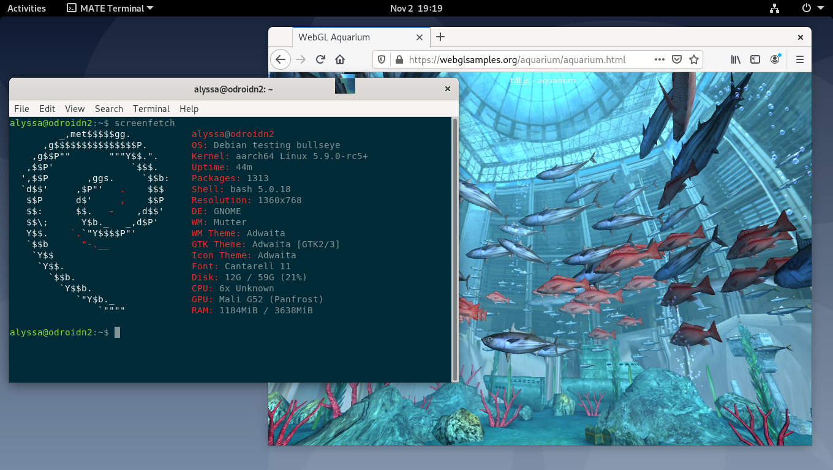The height and width of the screenshot is (470, 833).
Task: Click the terminal title 'alyssa@odroidn2: ~'
Action: tap(233, 89)
